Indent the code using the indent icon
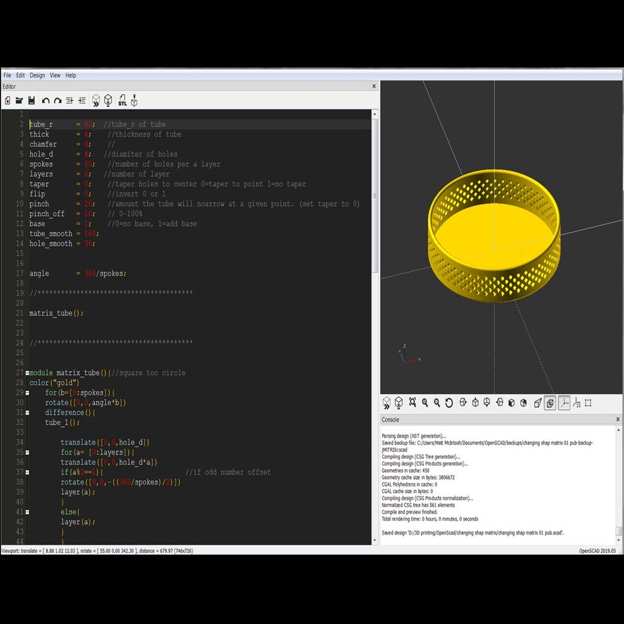The width and height of the screenshot is (624, 624). (82, 101)
